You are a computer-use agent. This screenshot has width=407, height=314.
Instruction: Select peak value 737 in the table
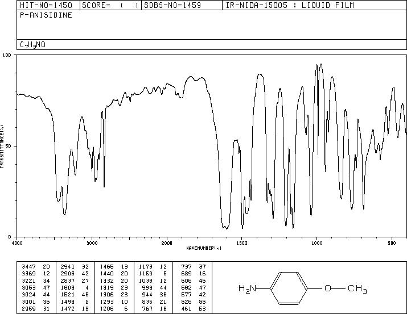(x=186, y=266)
